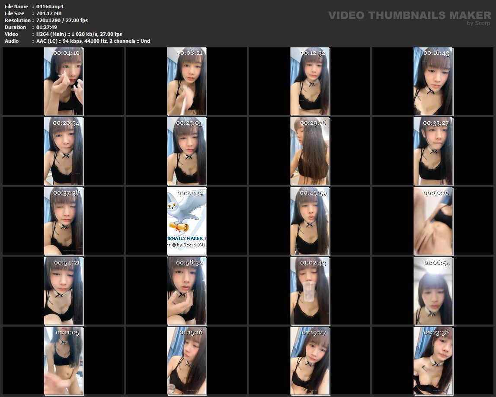Screen dimensions: 496x397
Task: Click the 00:16:43 timestamp marker
Action: pos(436,53)
